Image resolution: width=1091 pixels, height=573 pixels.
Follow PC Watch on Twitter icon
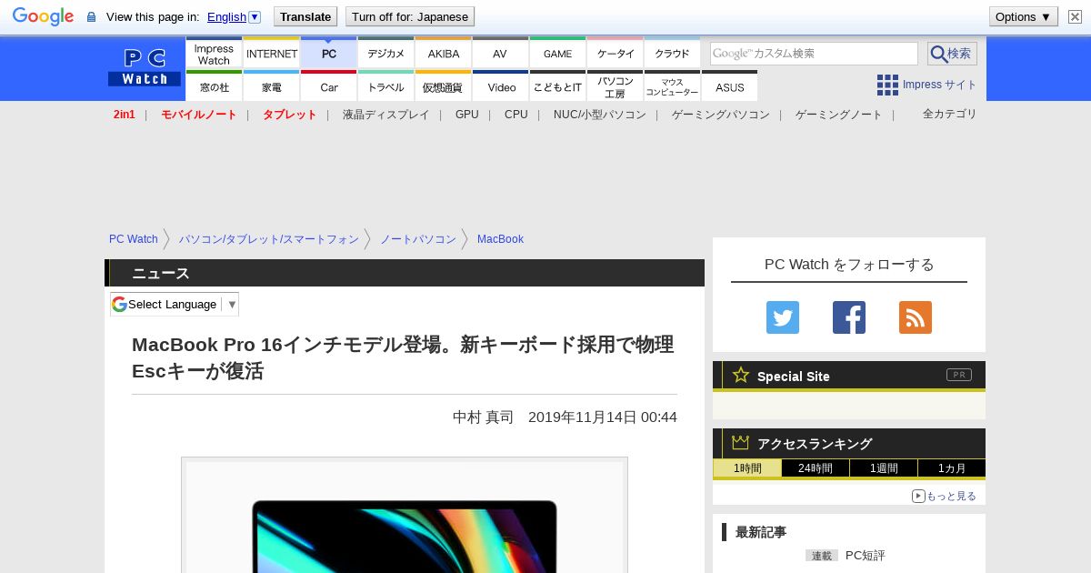click(x=783, y=317)
